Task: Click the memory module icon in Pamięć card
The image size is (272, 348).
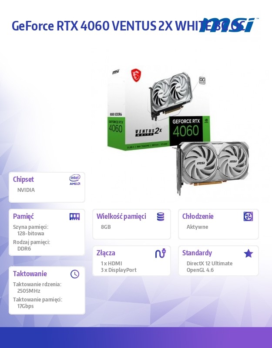Action: click(x=74, y=217)
